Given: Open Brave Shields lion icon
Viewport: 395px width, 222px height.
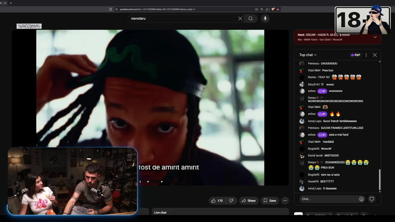Looking at the screenshot, I should pyautogui.click(x=273, y=9).
